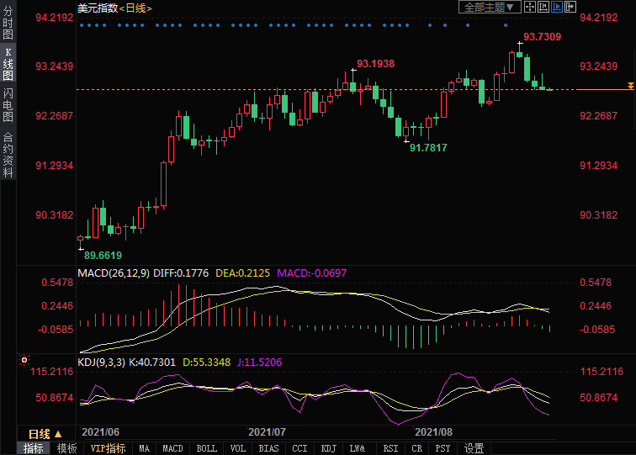This screenshot has height=455, width=636.
Task: Select the VIP指标 button
Action: [x=108, y=448]
